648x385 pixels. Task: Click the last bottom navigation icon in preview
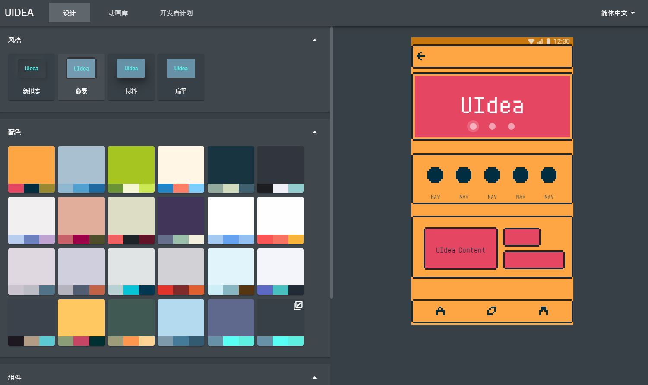pyautogui.click(x=544, y=311)
